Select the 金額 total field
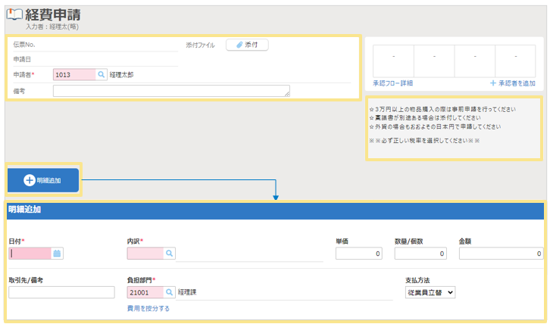Viewport: 550px width, 324px height. 501,254
